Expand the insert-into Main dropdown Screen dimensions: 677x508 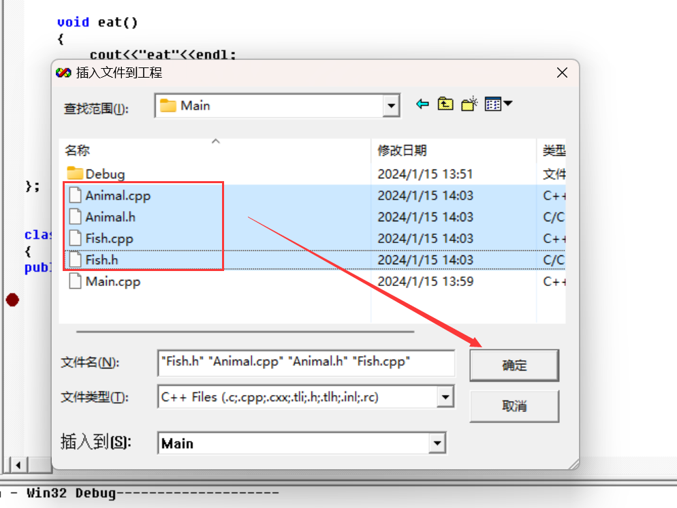click(x=437, y=443)
